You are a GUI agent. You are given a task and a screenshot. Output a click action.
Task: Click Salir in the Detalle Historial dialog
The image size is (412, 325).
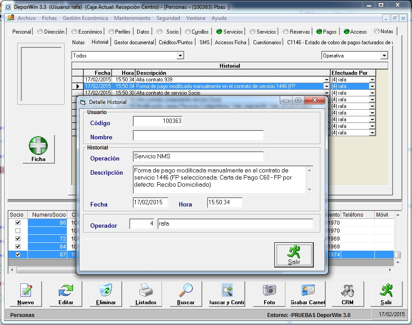pyautogui.click(x=294, y=255)
